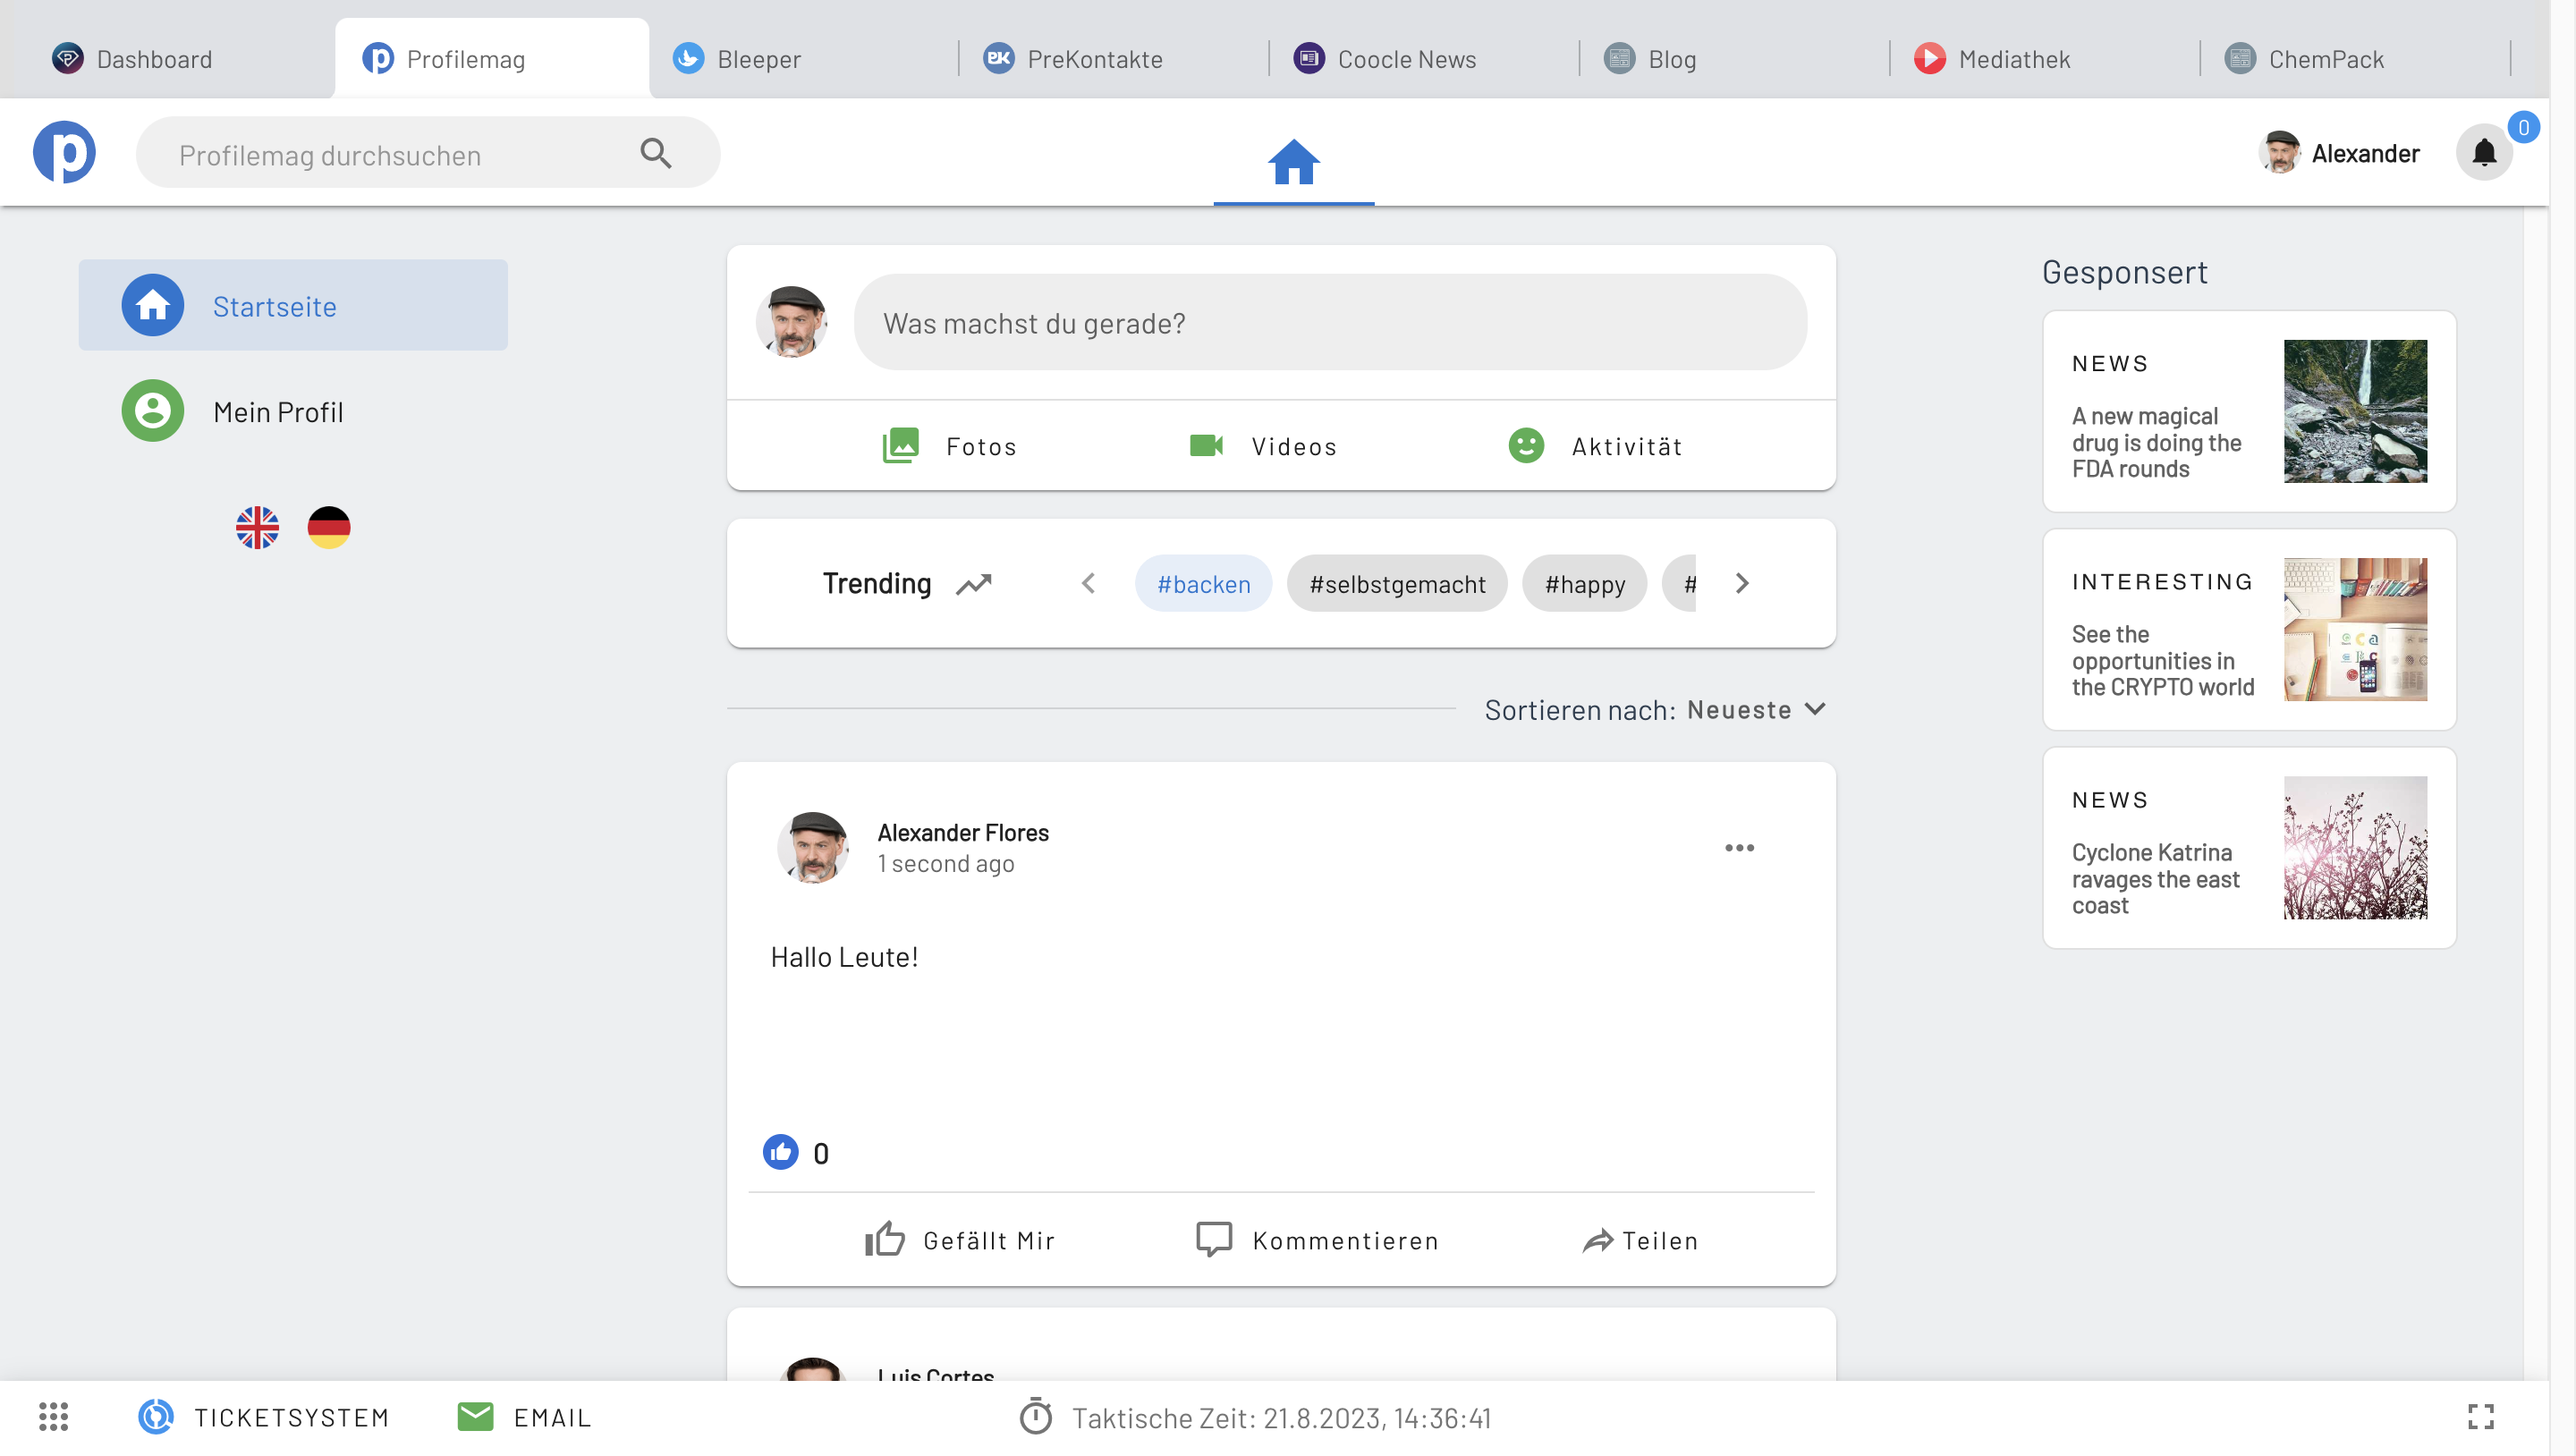Click the blue like count thumb icon

pos(781,1152)
